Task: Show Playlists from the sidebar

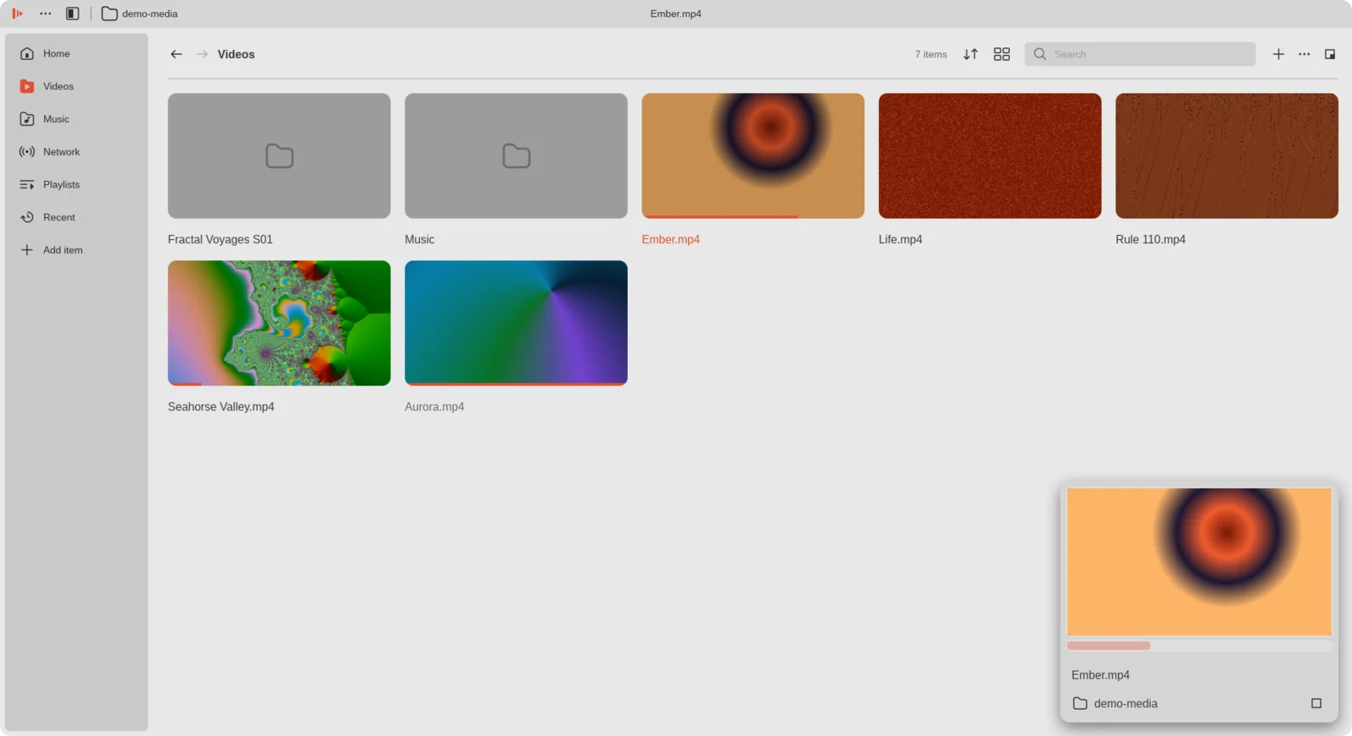Action: pyautogui.click(x=76, y=184)
